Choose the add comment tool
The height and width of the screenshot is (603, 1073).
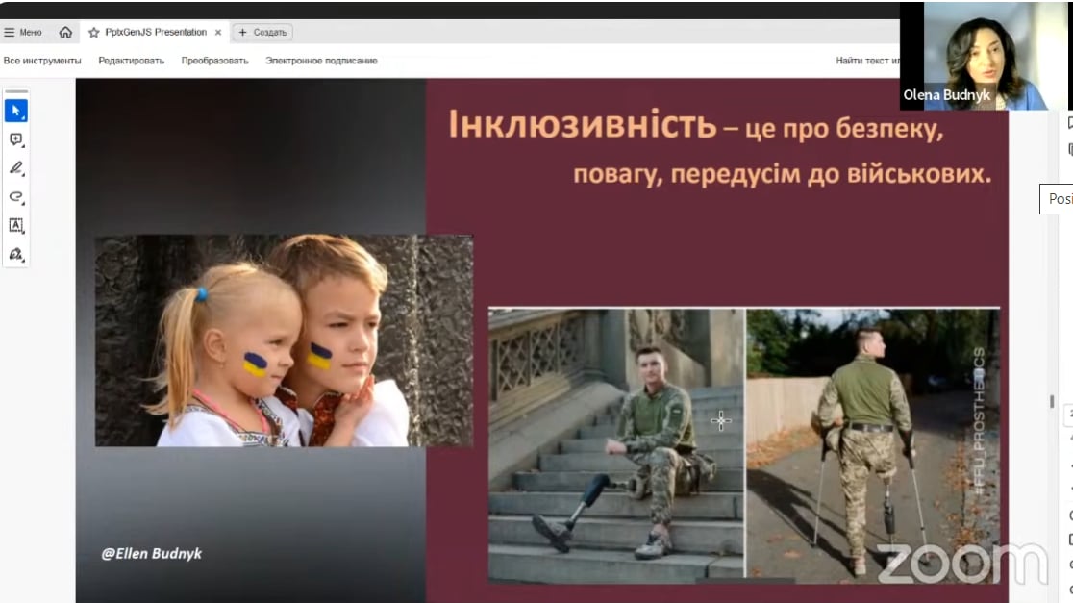(15, 139)
